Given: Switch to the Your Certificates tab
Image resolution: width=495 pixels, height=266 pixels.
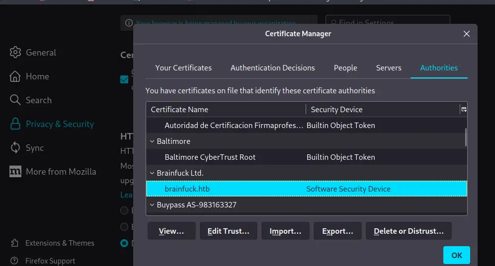Looking at the screenshot, I should tap(183, 68).
